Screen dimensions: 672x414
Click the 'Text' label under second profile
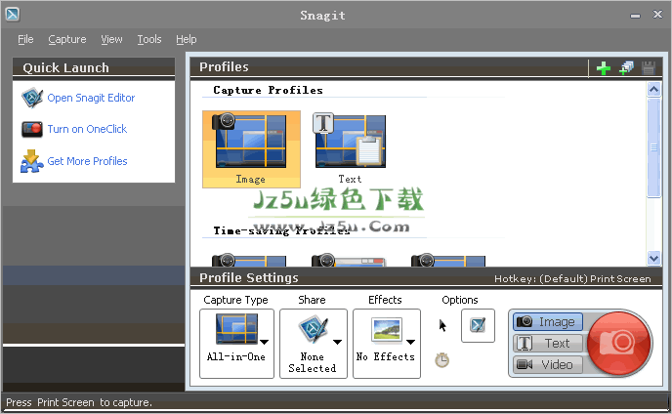(350, 179)
